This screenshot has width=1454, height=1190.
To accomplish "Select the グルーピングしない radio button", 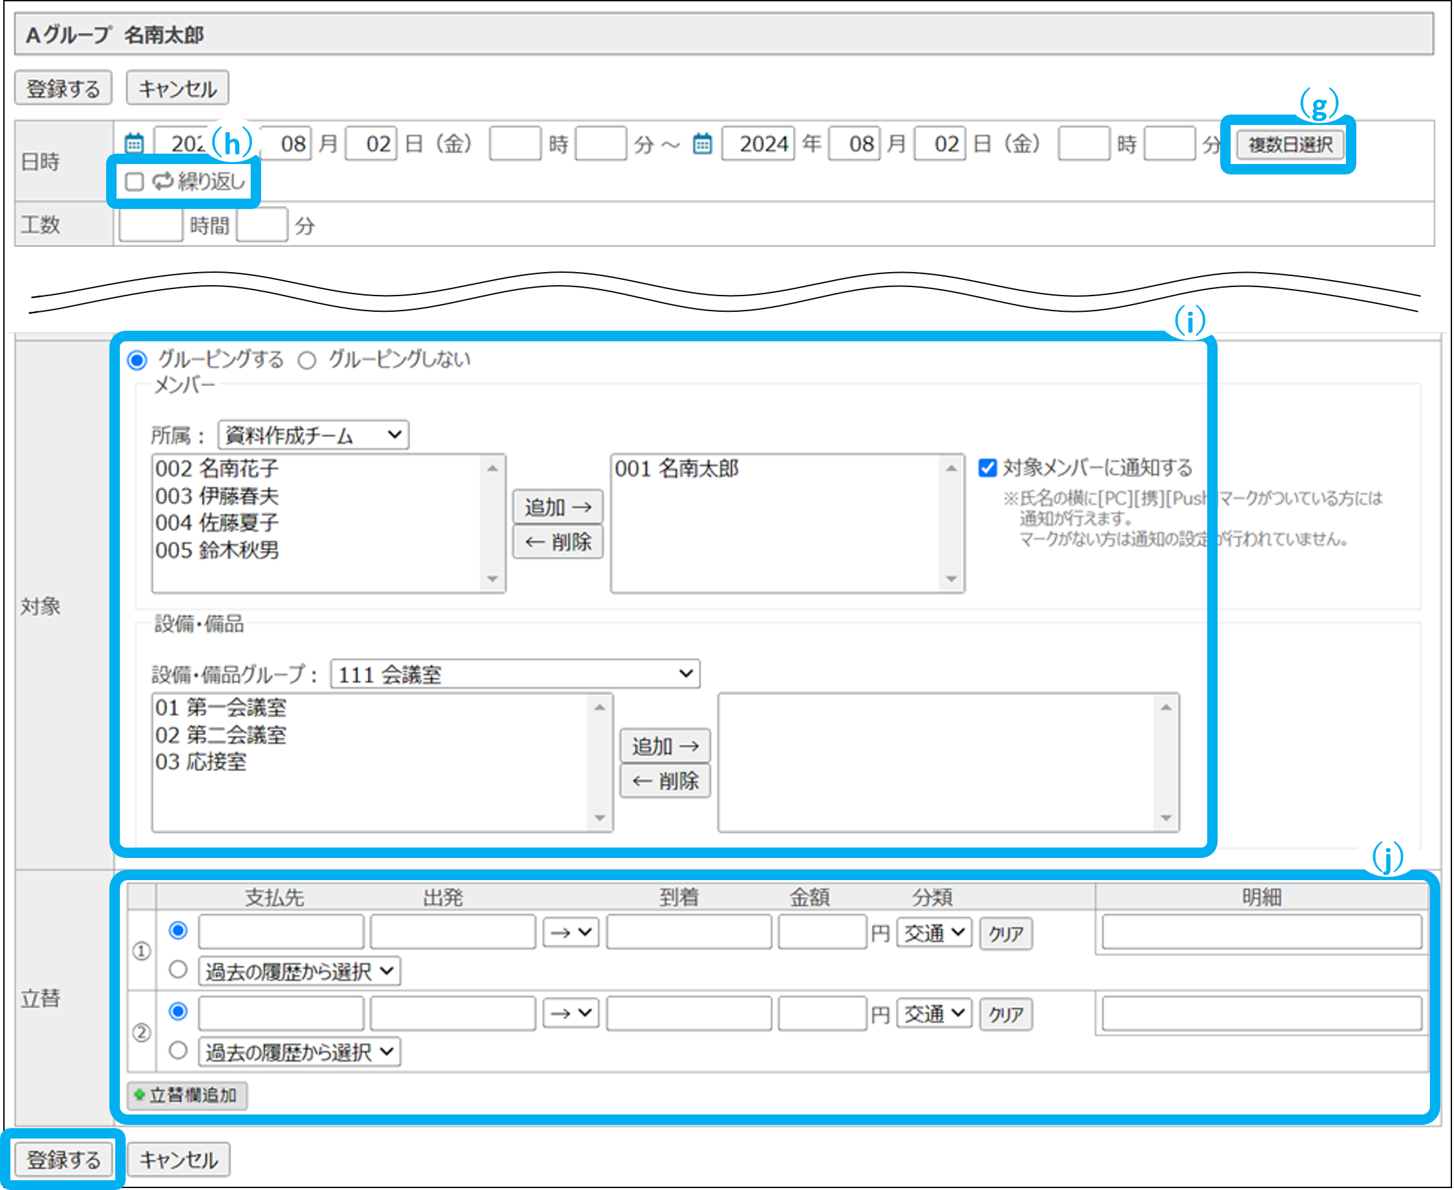I will tap(307, 361).
